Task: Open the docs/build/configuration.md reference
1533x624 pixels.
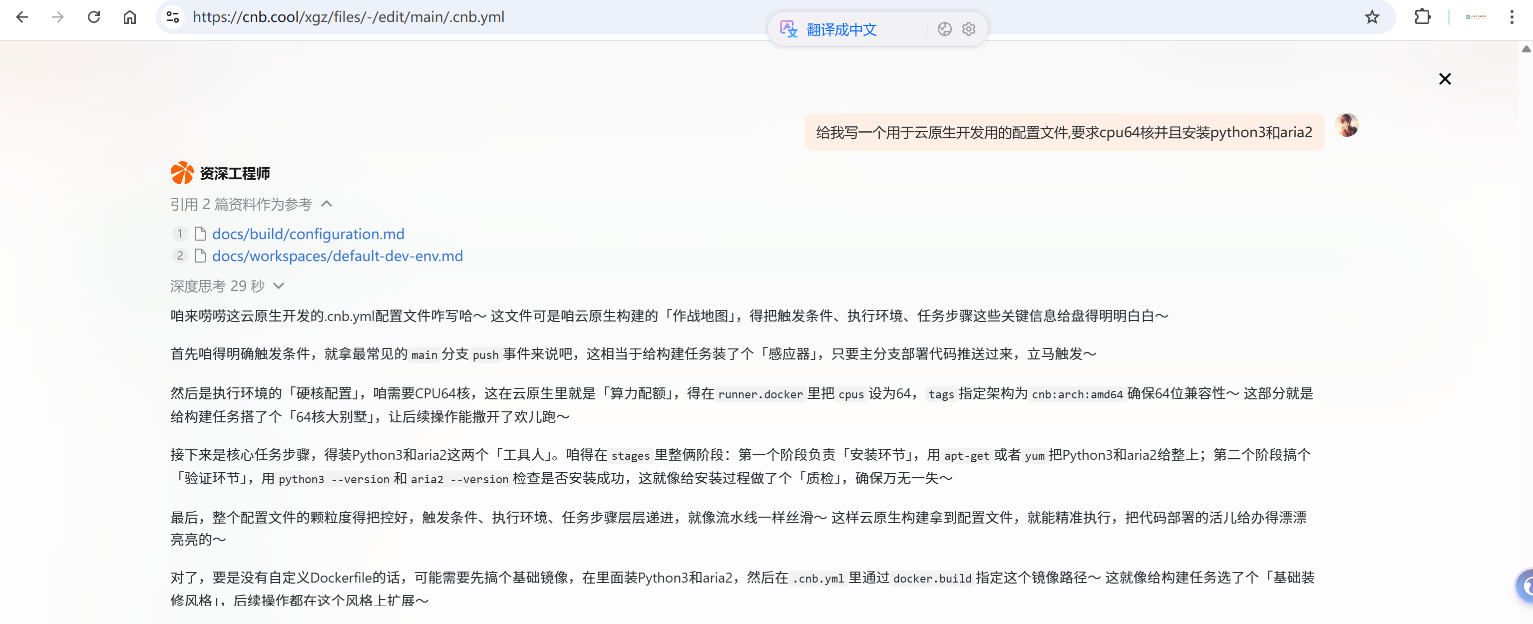Action: click(x=308, y=234)
